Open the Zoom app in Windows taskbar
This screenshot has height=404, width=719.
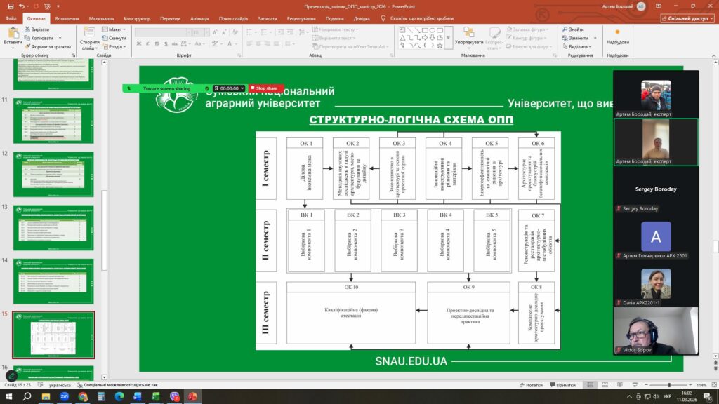(65, 396)
